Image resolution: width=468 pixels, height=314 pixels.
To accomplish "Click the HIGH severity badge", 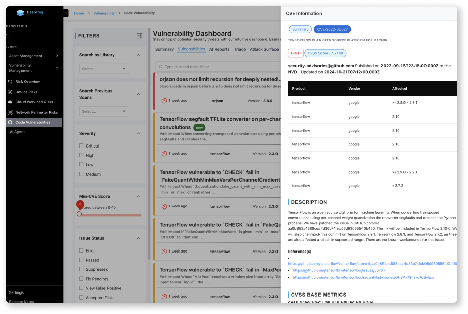I will (x=295, y=53).
